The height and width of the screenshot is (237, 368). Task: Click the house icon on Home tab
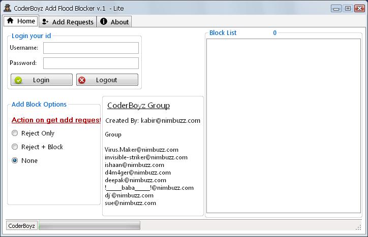click(10, 21)
